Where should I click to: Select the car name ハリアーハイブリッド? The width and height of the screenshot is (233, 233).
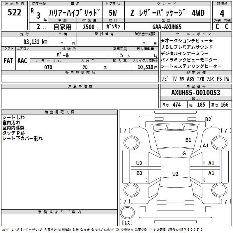(x=75, y=13)
